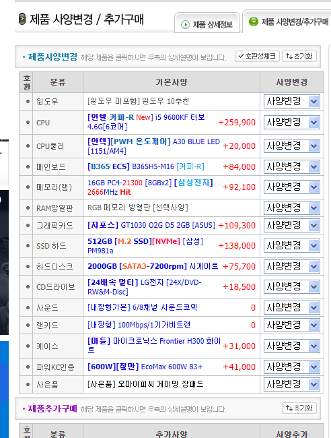Expand the 사양변경 dropdown for 메인보드
The height and width of the screenshot is (438, 331).
[292, 166]
